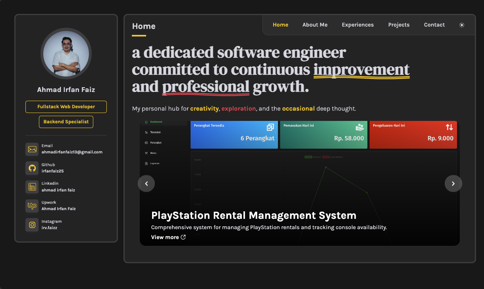Open View more for PlayStation Rental project
This screenshot has height=289, width=484.
[165, 237]
